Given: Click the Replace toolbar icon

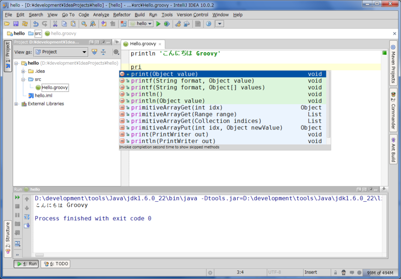Looking at the screenshot, I should pos(93,24).
